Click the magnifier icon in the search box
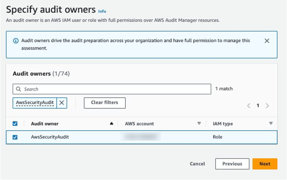The image size is (287, 180). pos(18,89)
